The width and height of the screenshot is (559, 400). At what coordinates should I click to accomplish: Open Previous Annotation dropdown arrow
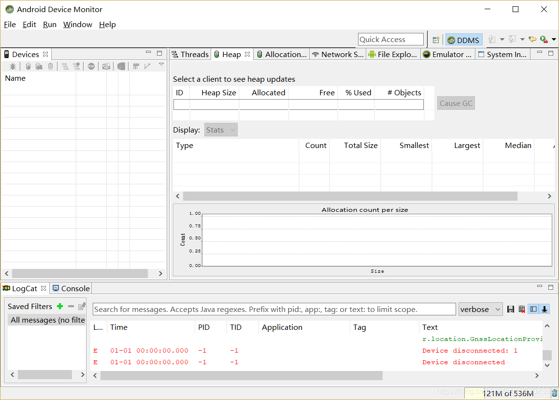click(522, 39)
